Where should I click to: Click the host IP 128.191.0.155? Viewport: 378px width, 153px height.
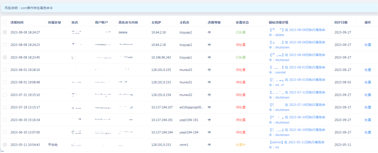(x=161, y=70)
